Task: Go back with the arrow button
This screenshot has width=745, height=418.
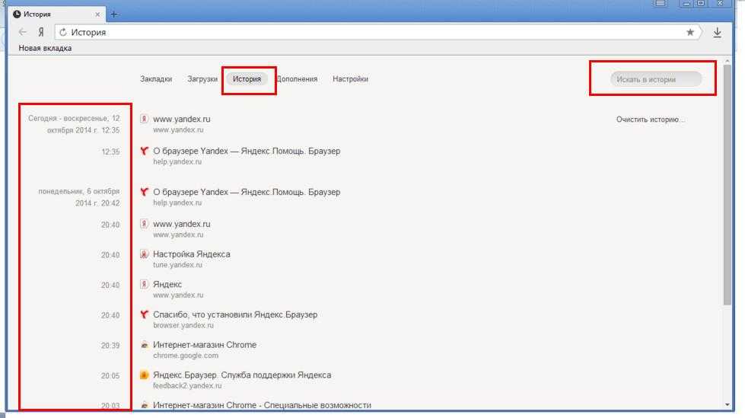Action: coord(22,32)
